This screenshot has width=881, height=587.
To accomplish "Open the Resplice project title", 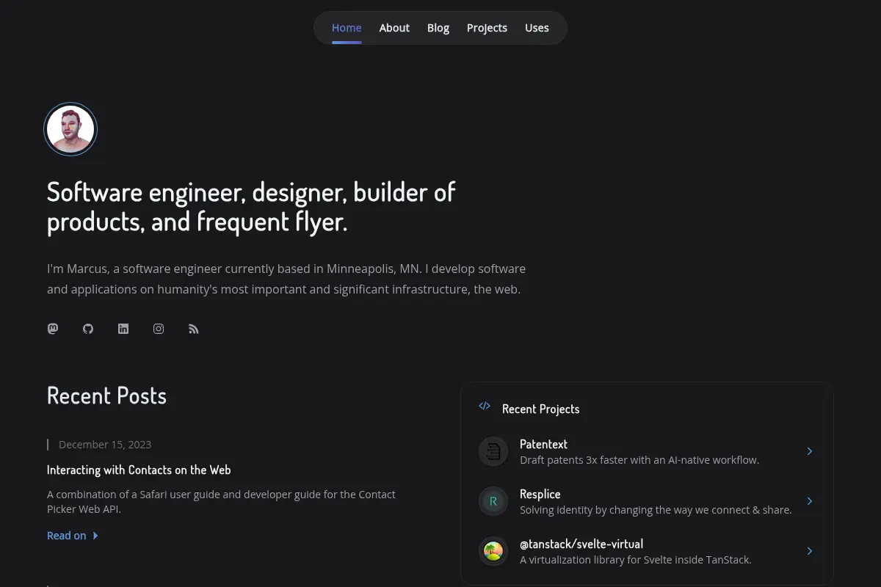I will (540, 494).
